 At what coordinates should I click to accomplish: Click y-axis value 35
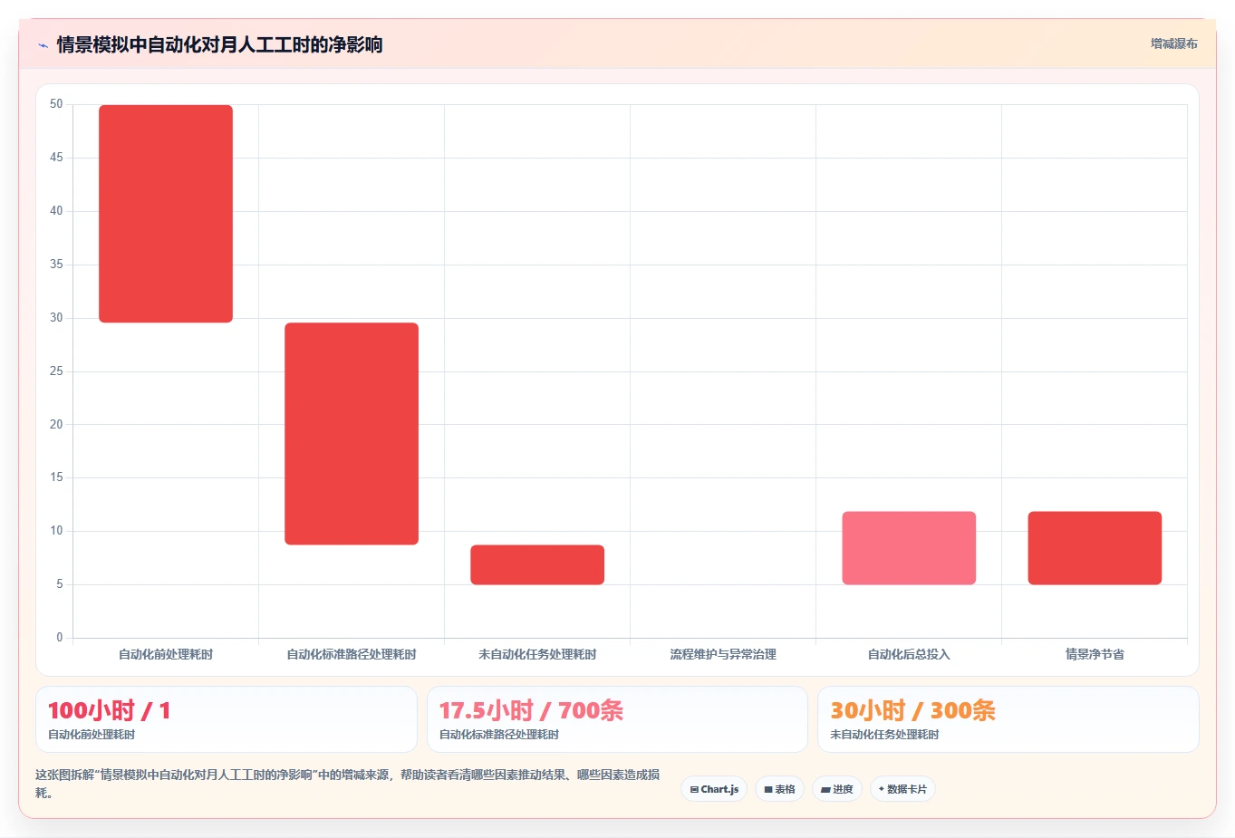[56, 265]
